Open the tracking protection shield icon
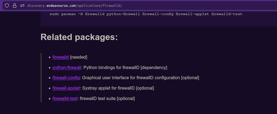 [7, 5]
